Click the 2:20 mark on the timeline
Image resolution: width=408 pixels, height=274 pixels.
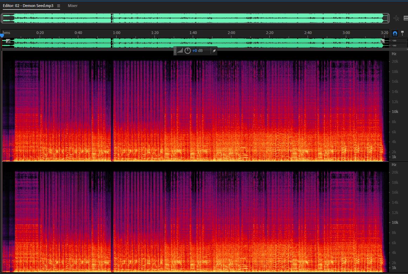(x=270, y=33)
